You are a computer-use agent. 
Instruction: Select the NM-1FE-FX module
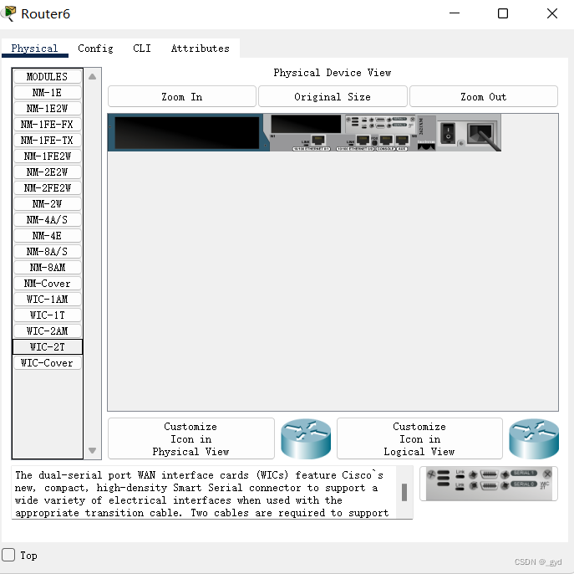click(x=48, y=125)
